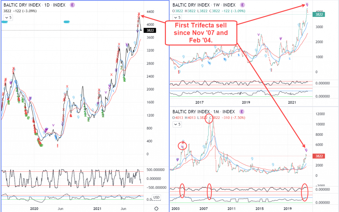This screenshot has width=339, height=212.
Task: Expand the indicator legend on the 1M chart
Action: click(177, 124)
